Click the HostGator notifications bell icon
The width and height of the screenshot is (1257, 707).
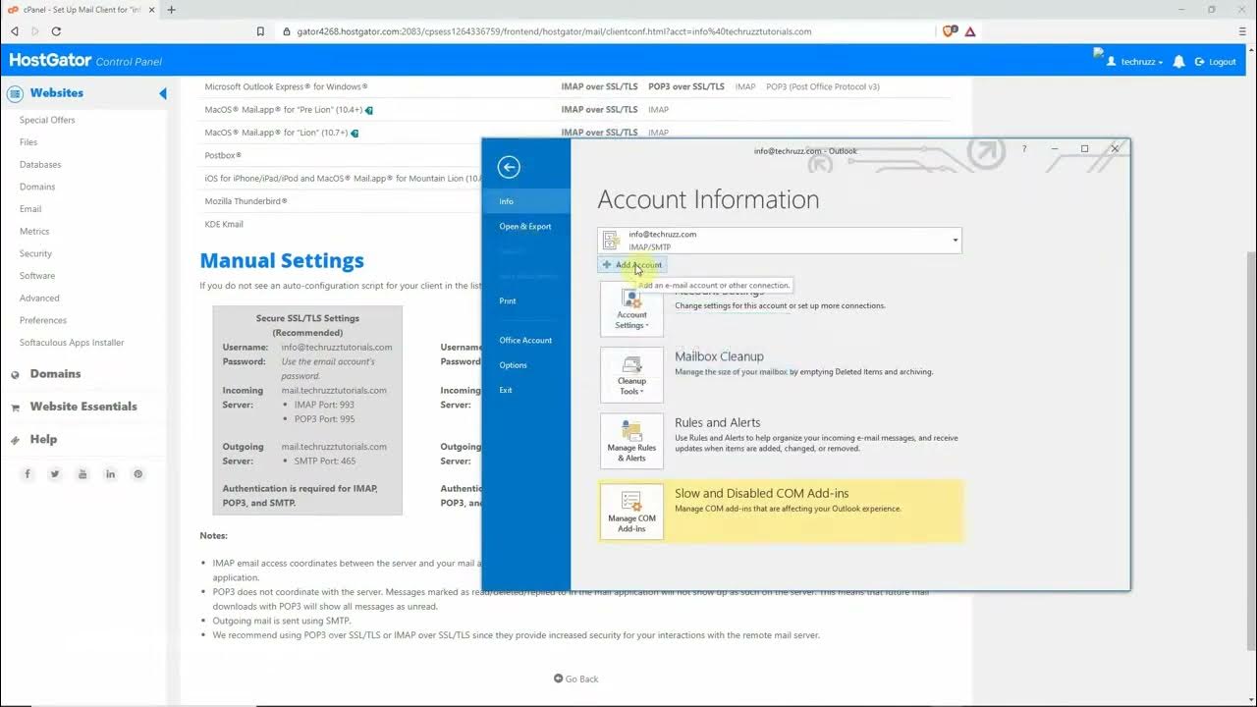coord(1178,62)
